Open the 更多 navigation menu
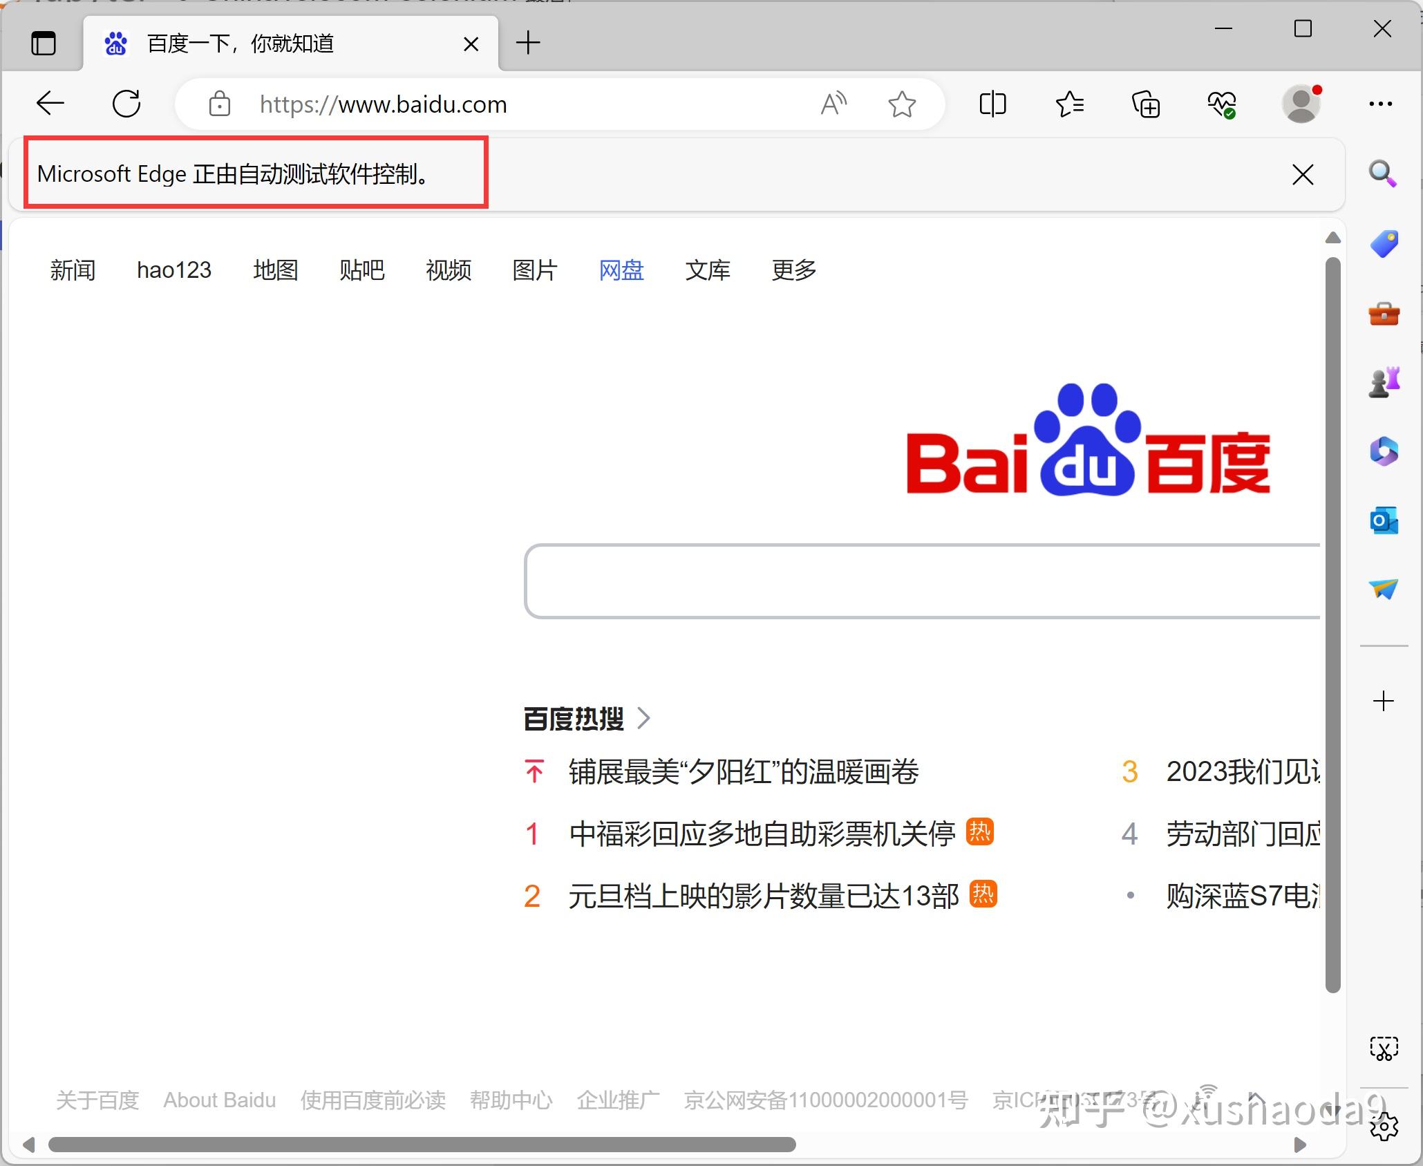The image size is (1423, 1166). (x=794, y=270)
